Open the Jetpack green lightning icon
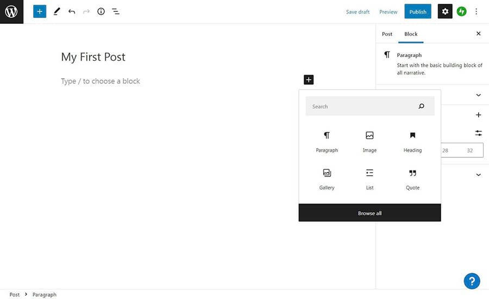 coord(461,11)
